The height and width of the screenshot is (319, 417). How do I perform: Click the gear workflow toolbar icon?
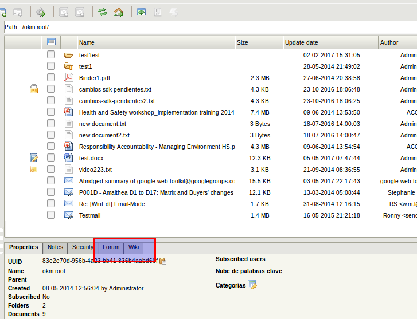click(x=41, y=11)
